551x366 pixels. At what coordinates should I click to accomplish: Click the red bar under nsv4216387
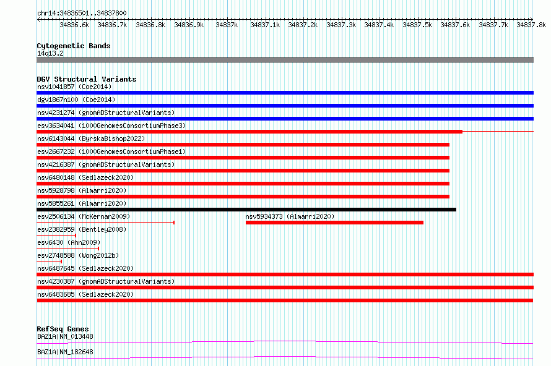click(243, 171)
